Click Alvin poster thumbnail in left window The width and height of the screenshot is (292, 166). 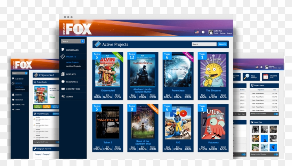[41, 95]
